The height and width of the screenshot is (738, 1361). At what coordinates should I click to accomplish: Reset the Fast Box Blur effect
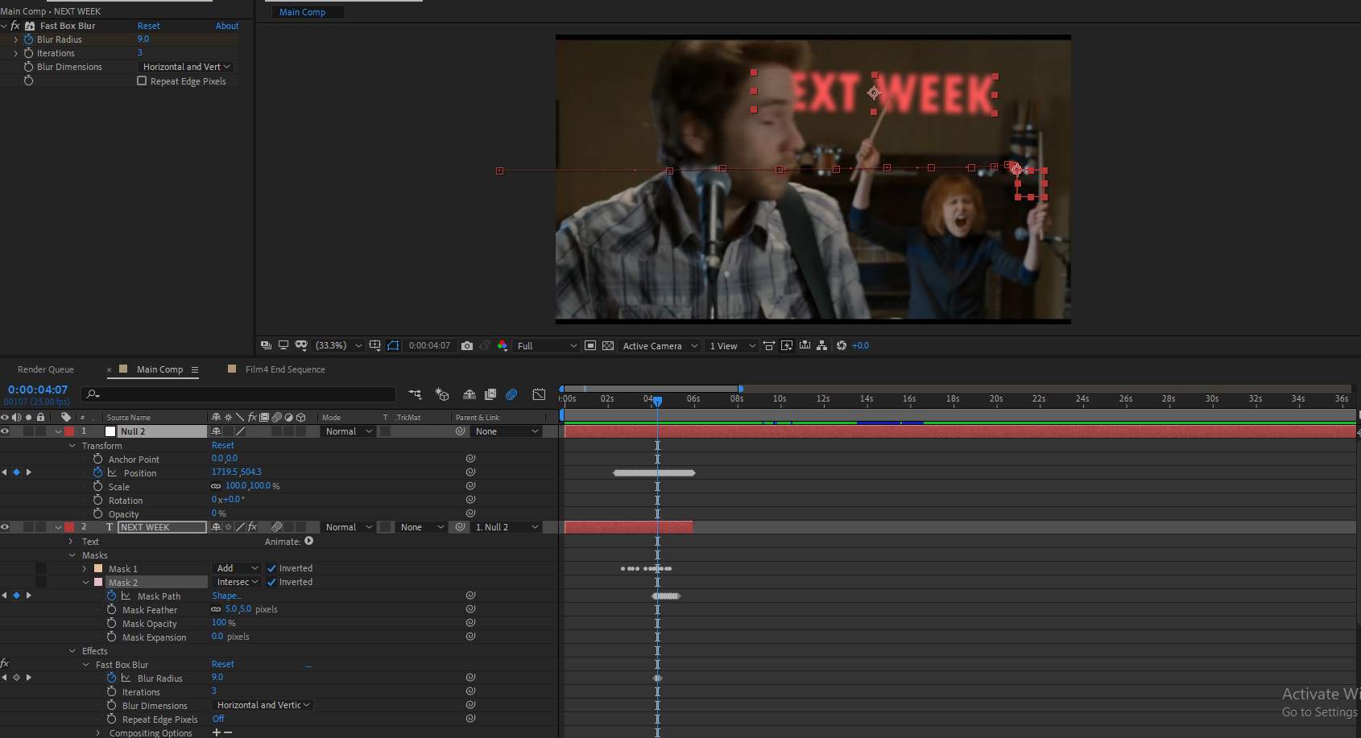click(x=149, y=25)
